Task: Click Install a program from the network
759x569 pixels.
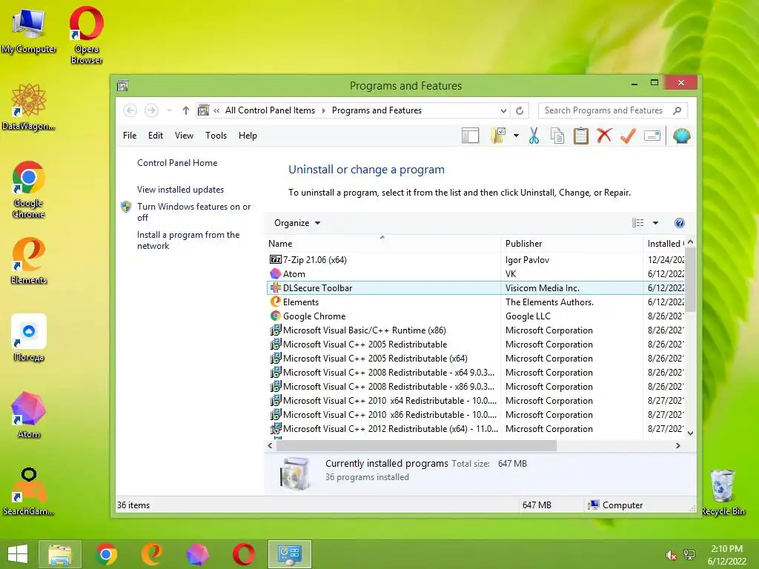Action: pos(188,240)
